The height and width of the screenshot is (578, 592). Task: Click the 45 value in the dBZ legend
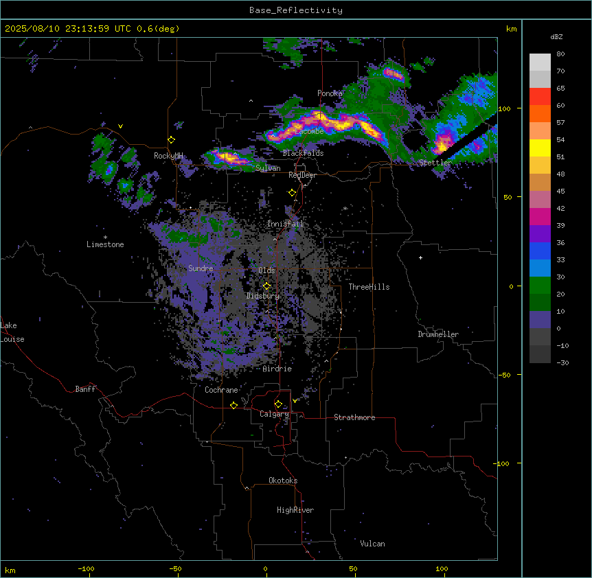point(560,191)
